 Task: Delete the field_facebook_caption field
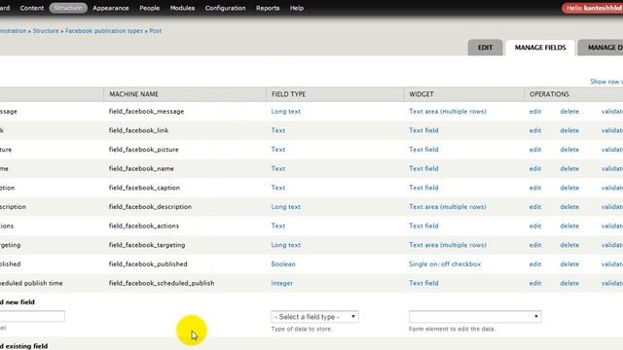coord(569,188)
